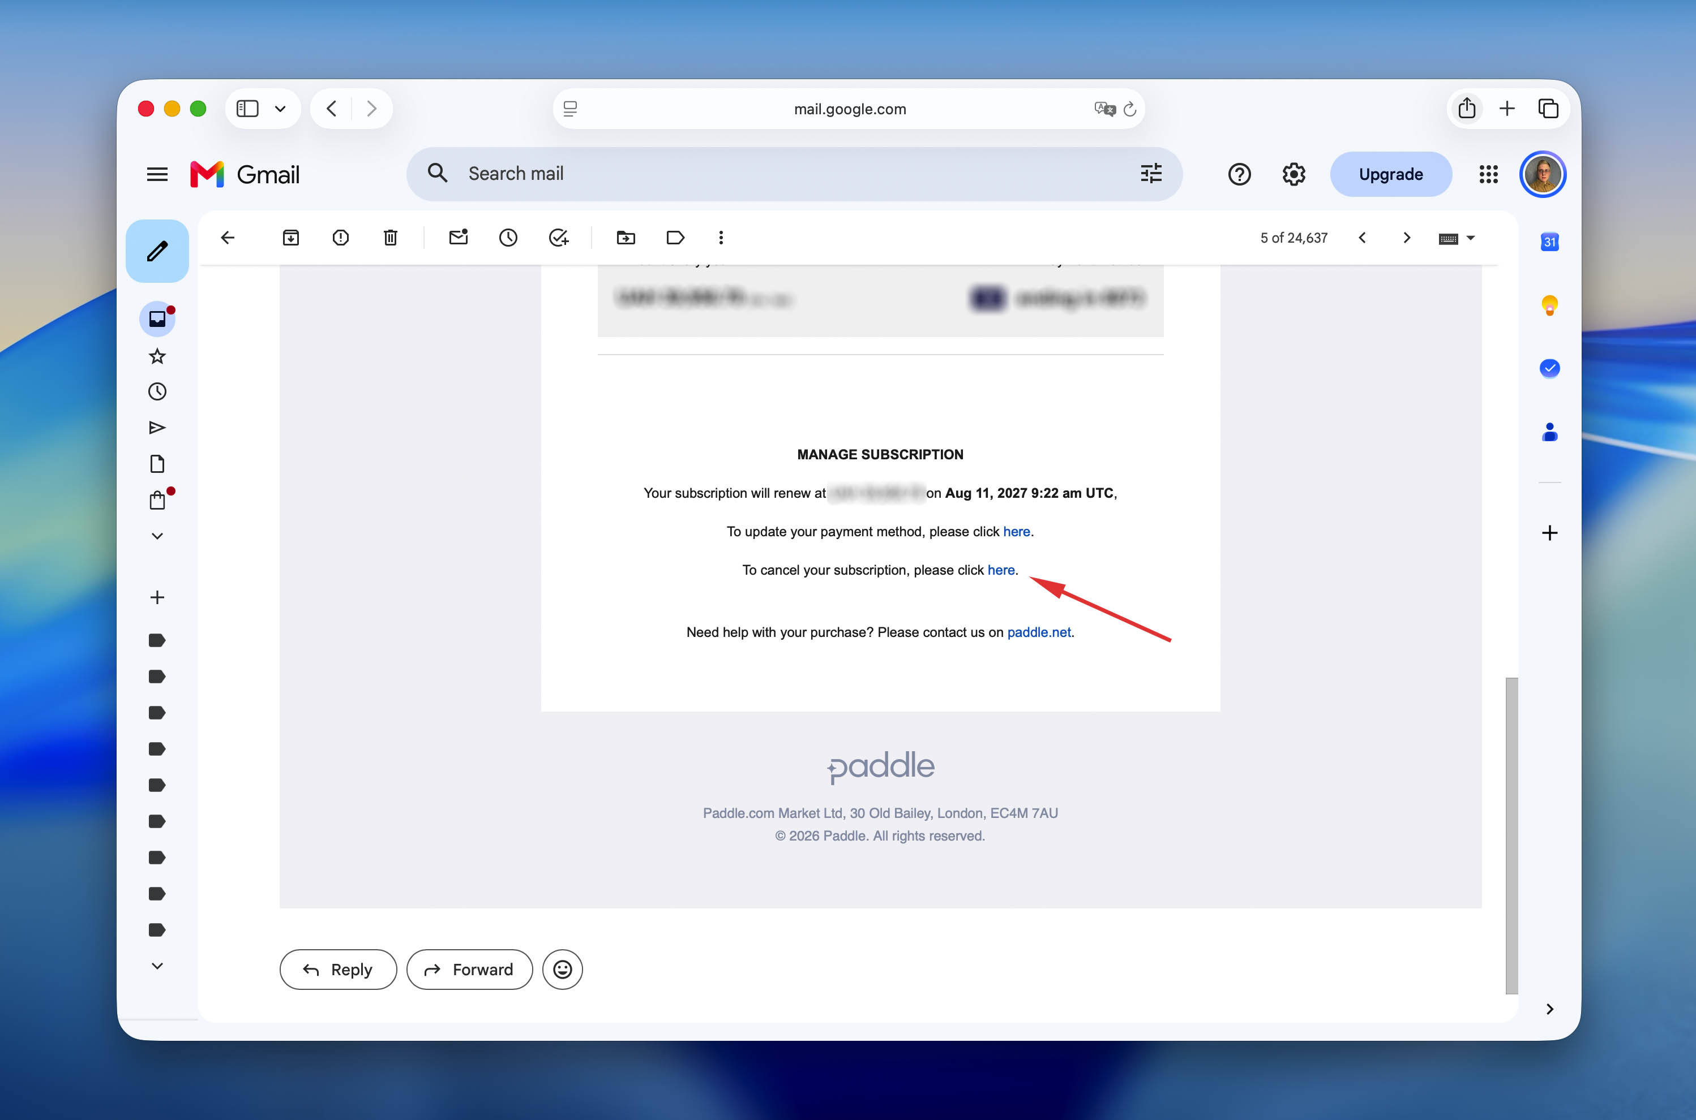
Task: Open Google Keep lightbulb icon
Action: pos(1549,305)
